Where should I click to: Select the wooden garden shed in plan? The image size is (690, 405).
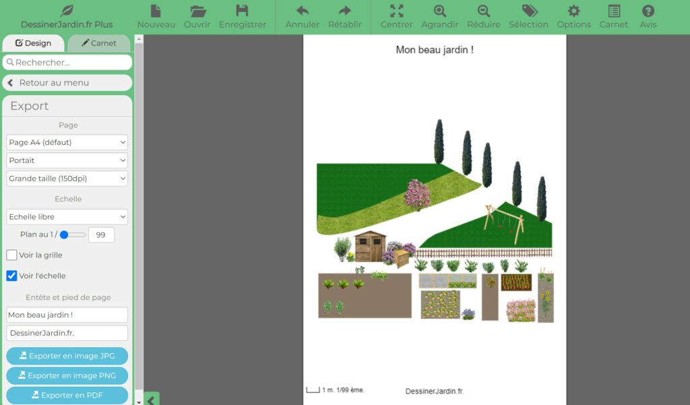click(x=371, y=247)
